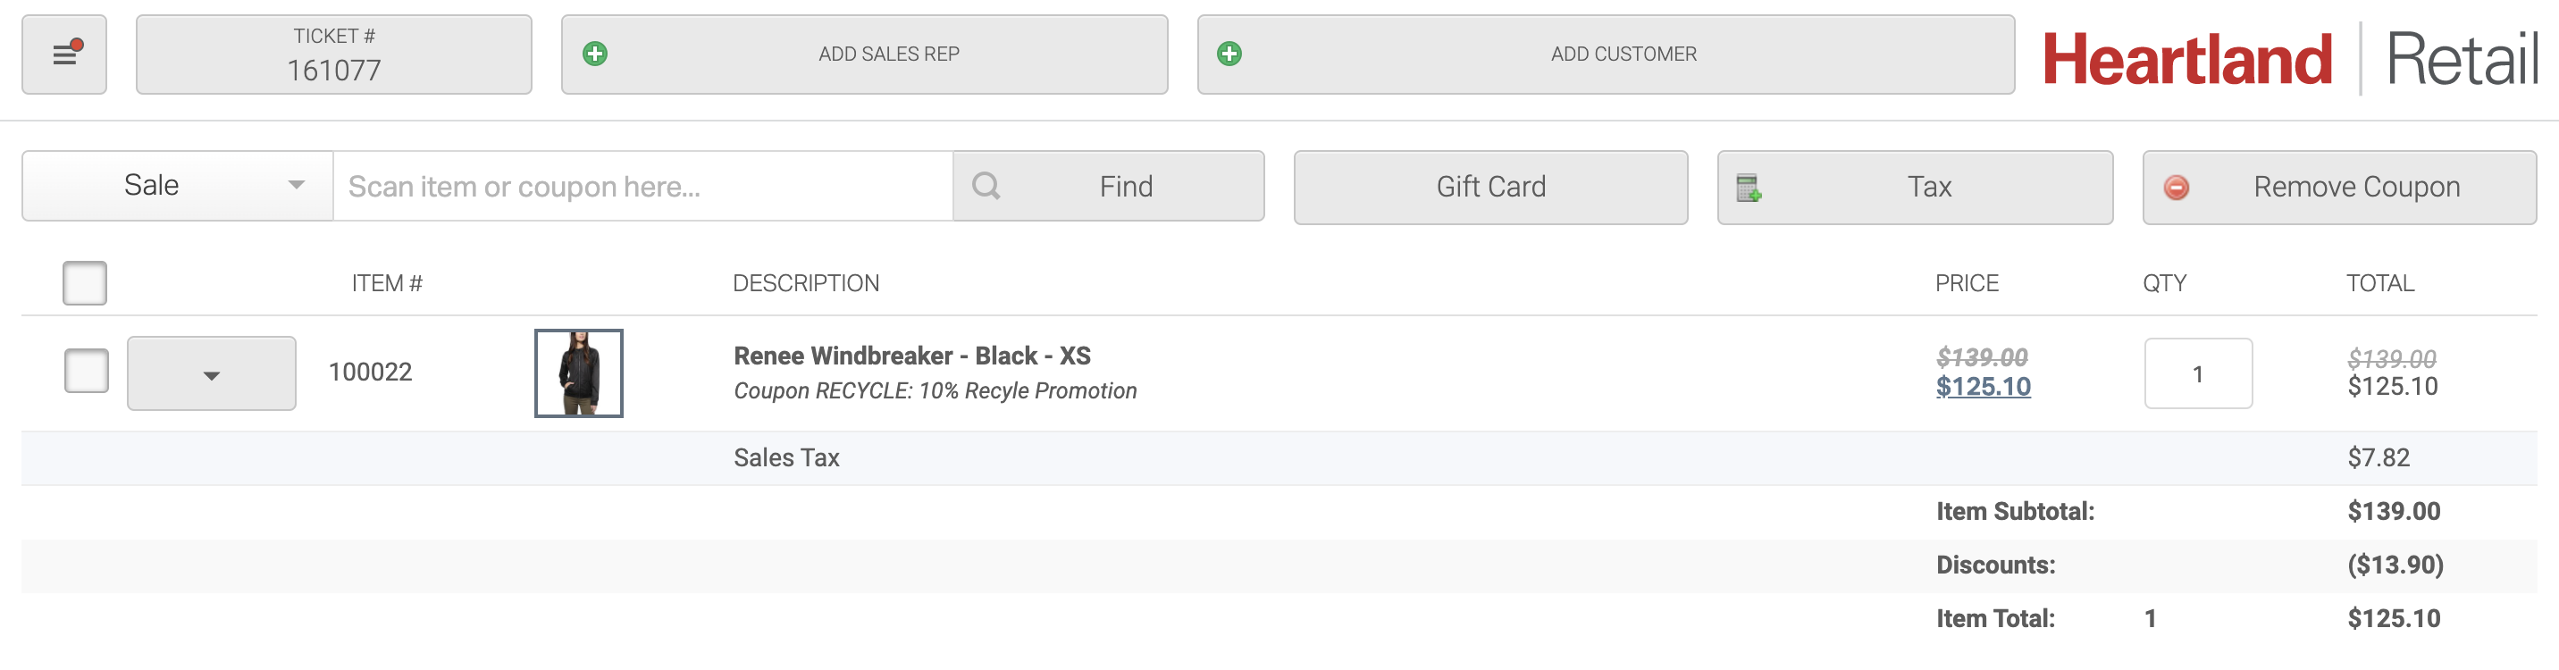Check the Renee Windbreaker line item checkbox
This screenshot has height=670, width=2559.
point(85,370)
